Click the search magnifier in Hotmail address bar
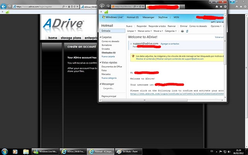248x155 pixels. (x=134, y=7)
